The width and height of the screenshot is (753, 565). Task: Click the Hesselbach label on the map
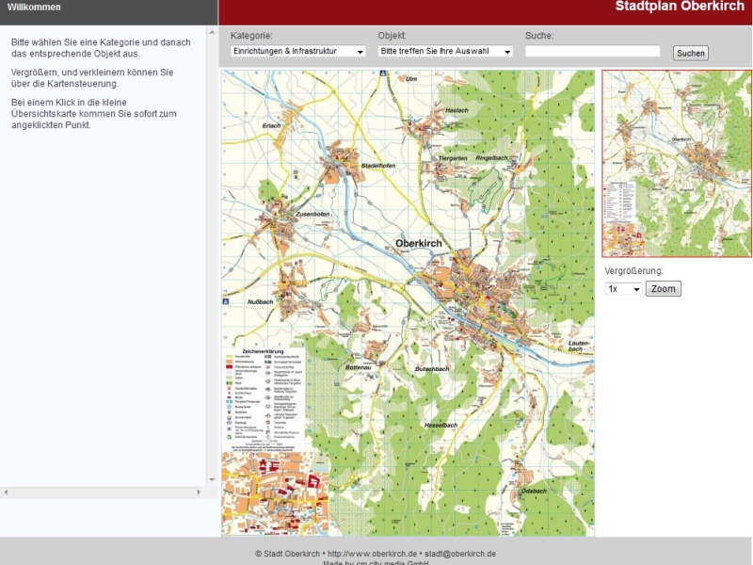tap(441, 425)
